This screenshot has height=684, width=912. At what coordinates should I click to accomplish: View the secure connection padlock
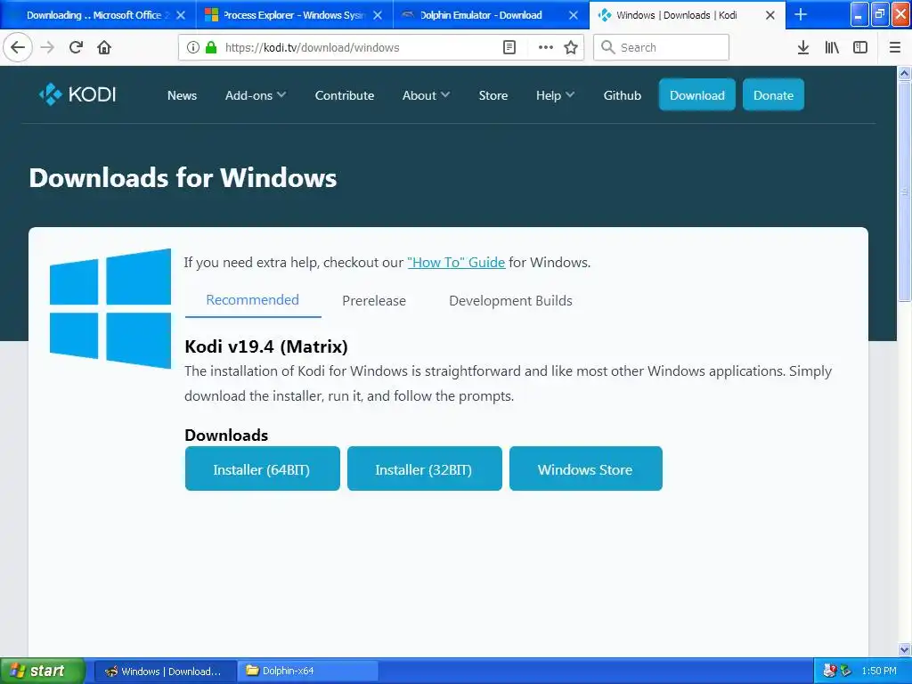coord(211,47)
